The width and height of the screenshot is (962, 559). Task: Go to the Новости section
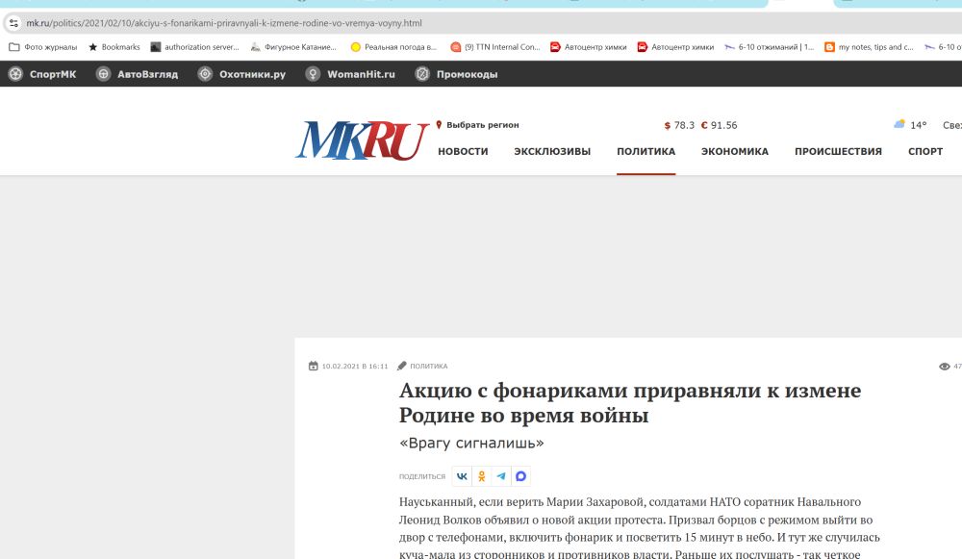click(463, 151)
